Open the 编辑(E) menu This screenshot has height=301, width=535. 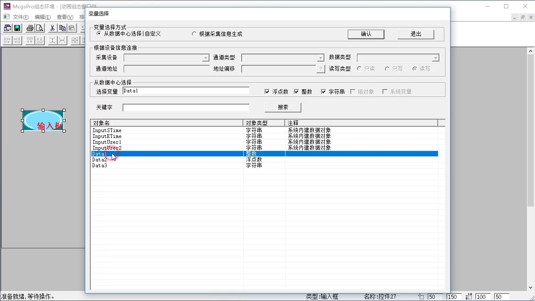42,17
